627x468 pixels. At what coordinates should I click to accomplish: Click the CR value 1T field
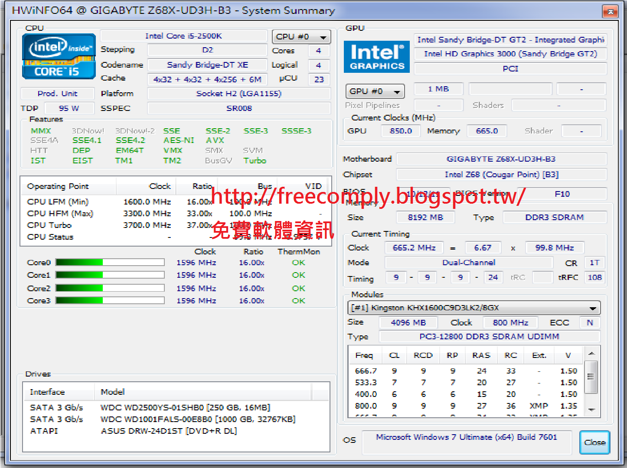tap(594, 263)
